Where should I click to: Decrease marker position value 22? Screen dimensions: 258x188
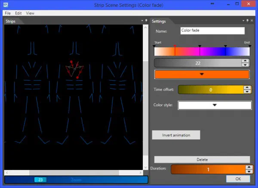coord(245,65)
